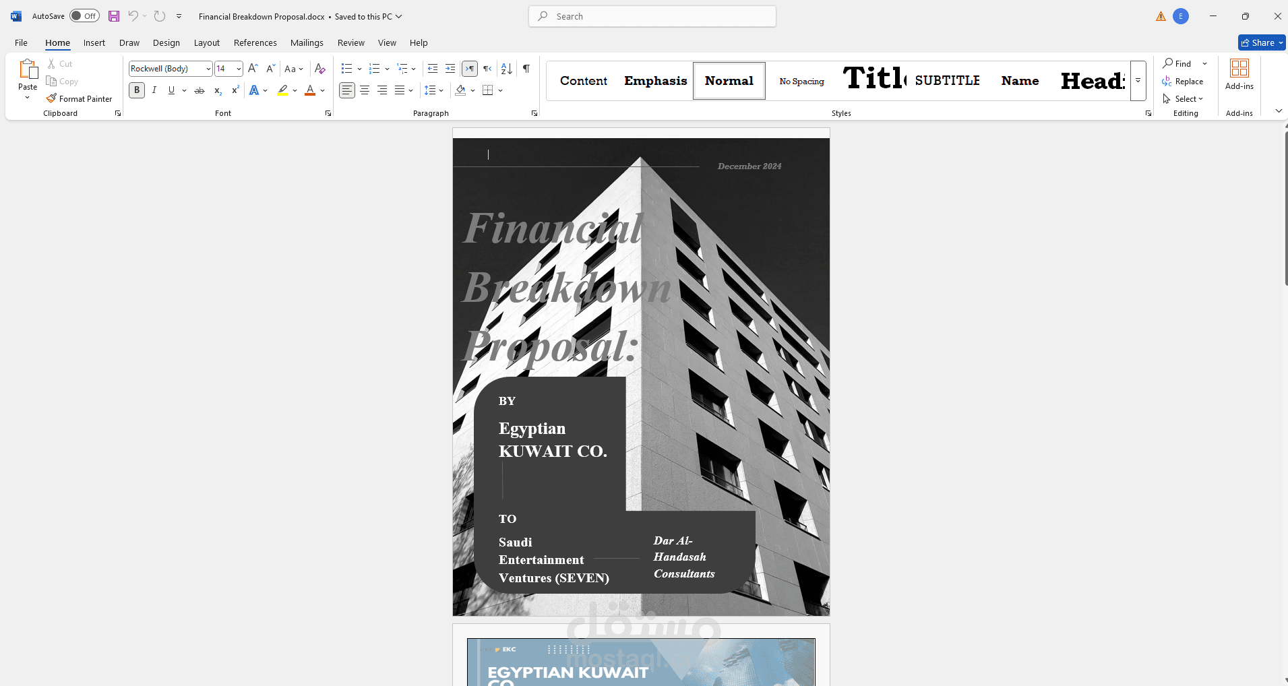Click the user account avatar
The height and width of the screenshot is (686, 1288).
point(1181,16)
